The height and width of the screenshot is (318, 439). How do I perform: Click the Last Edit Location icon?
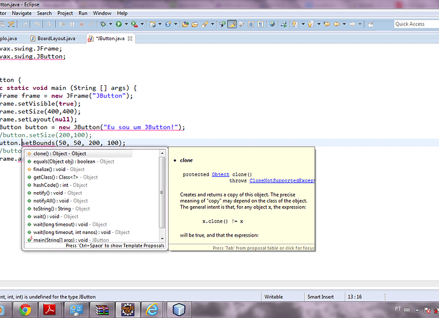click(327, 24)
